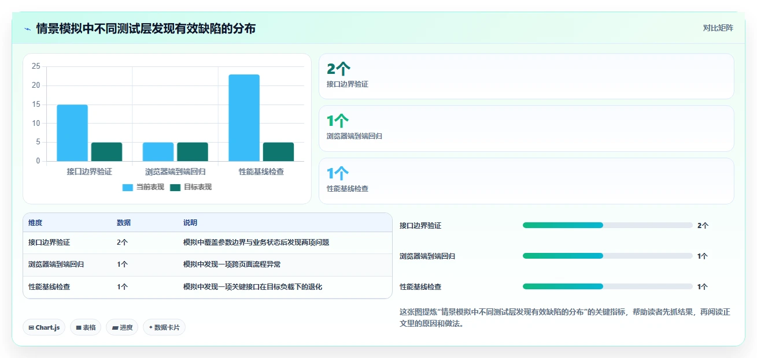Click the 接口边界验证 progress bar

pyautogui.click(x=607, y=225)
